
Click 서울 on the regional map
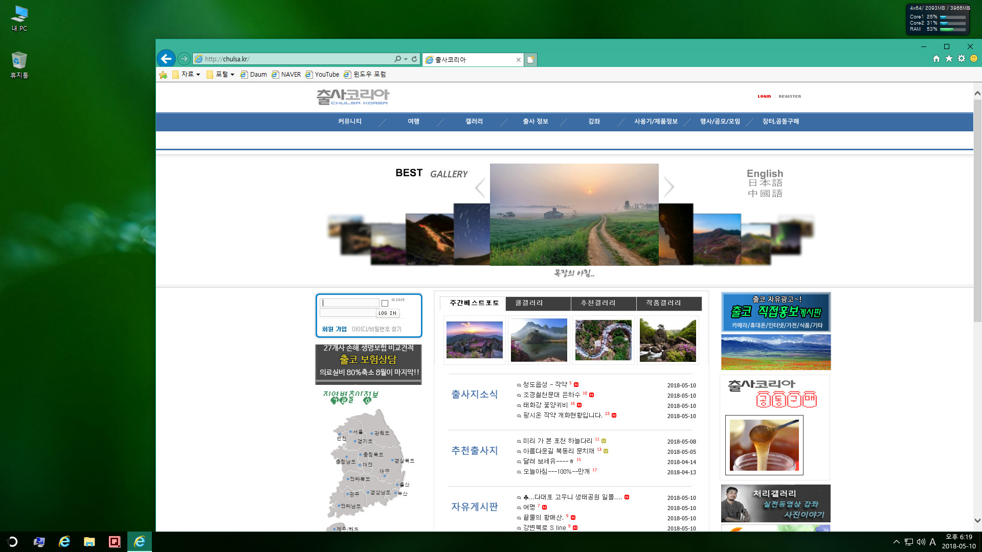click(358, 432)
